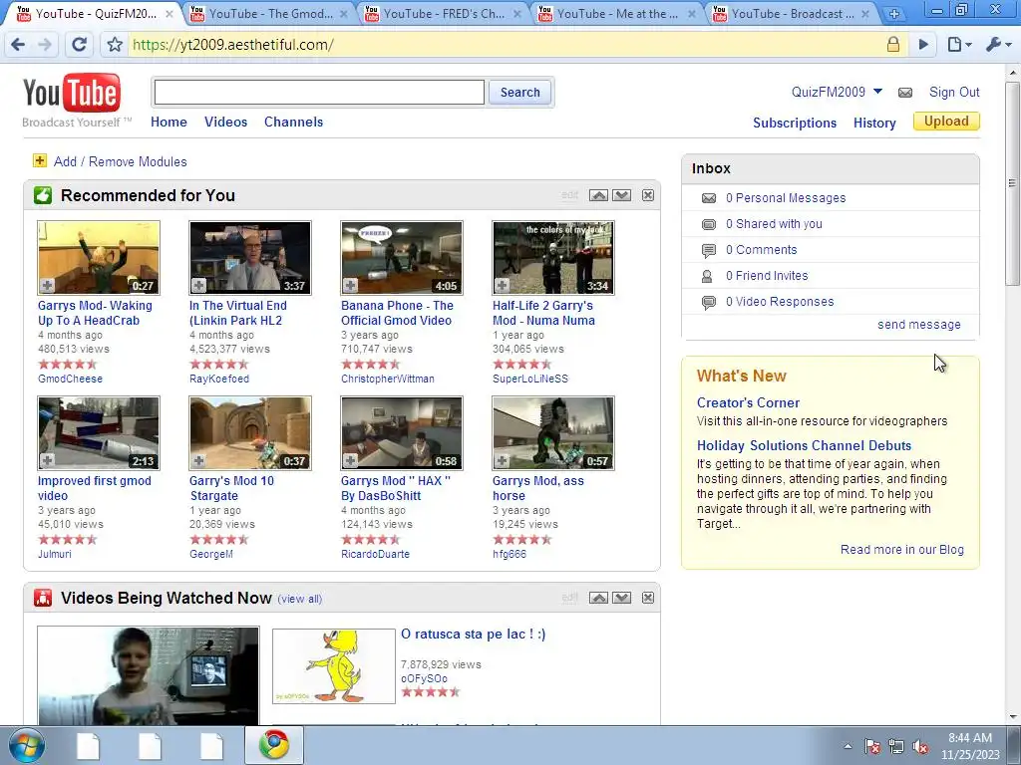Open O ratusca sta pe lac title
The height and width of the screenshot is (765, 1021).
[473, 634]
